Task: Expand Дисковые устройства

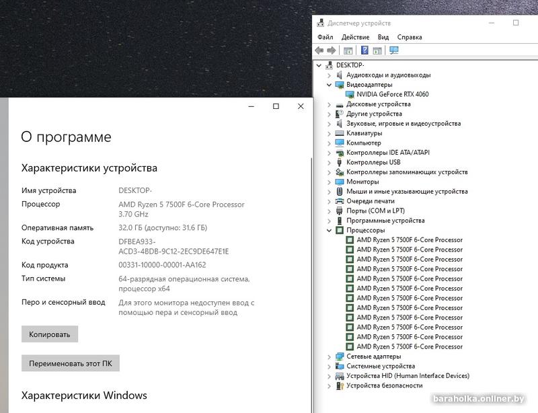Action: [x=329, y=104]
